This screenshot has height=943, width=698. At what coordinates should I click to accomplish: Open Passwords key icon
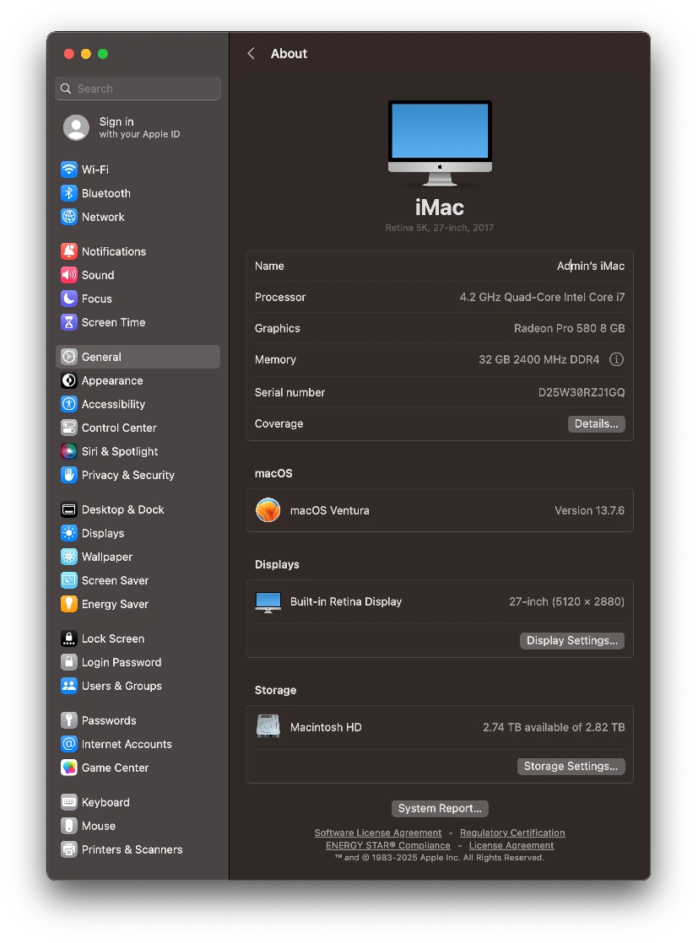click(69, 720)
